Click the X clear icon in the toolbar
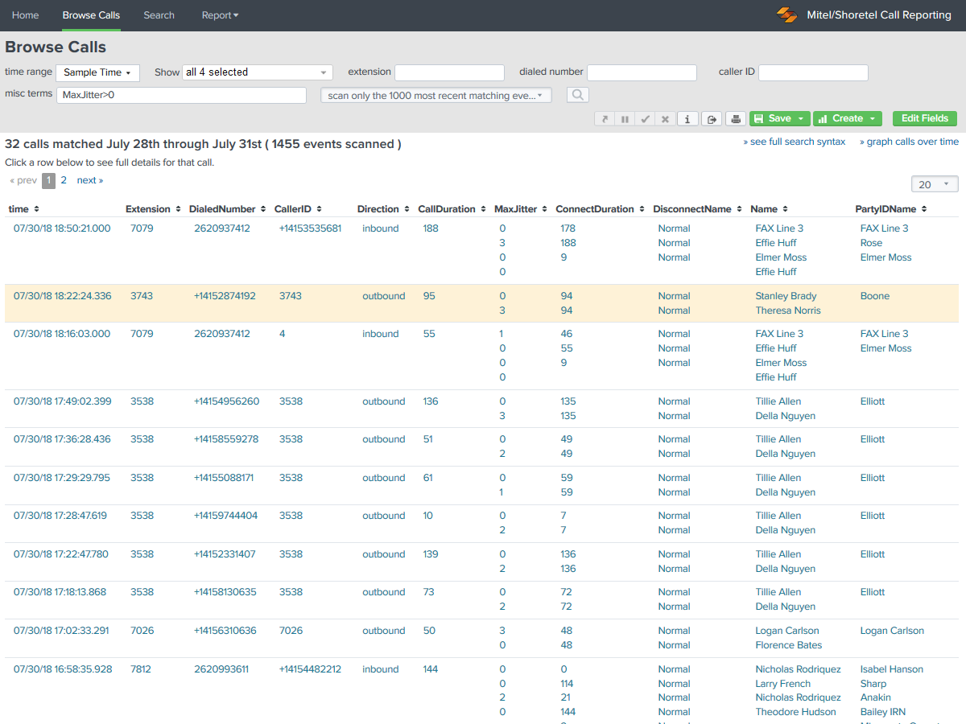This screenshot has height=724, width=966. point(665,118)
